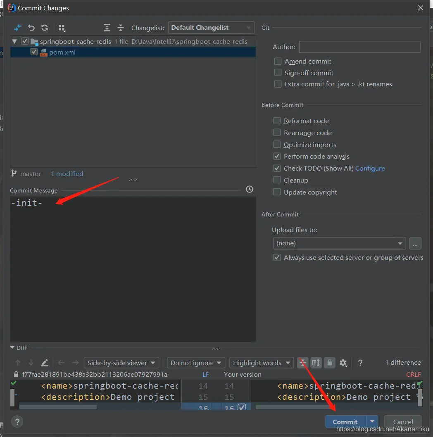
Task: Click the Author input field
Action: pyautogui.click(x=359, y=47)
